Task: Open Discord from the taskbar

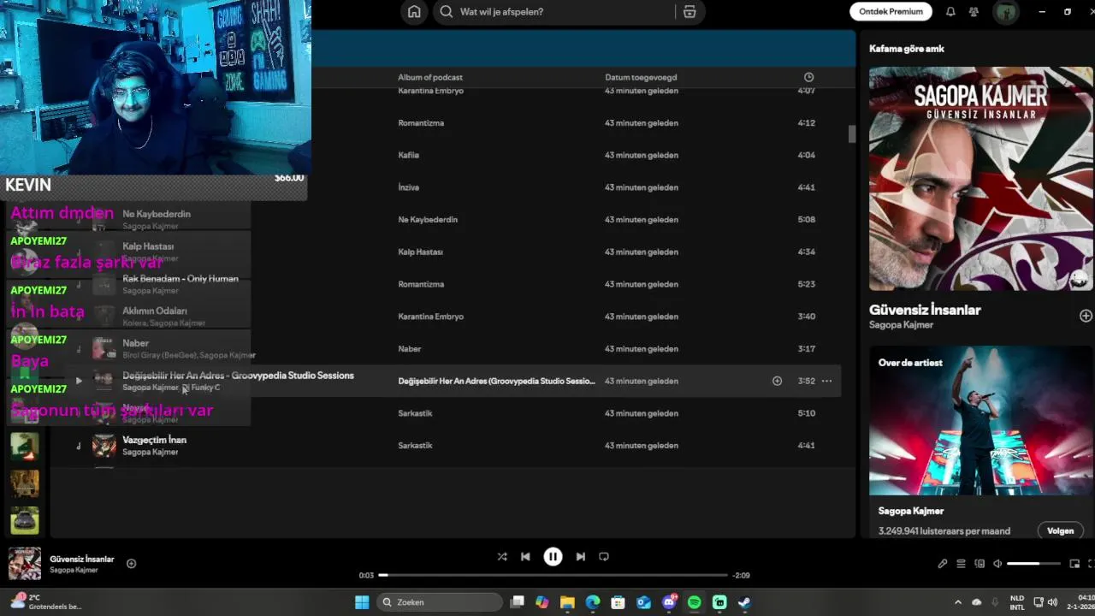Action: tap(669, 602)
